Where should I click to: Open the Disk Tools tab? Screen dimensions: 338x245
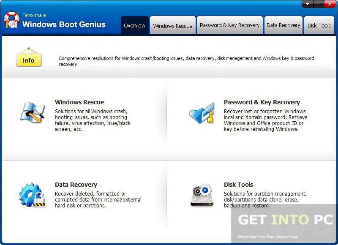pyautogui.click(x=319, y=25)
